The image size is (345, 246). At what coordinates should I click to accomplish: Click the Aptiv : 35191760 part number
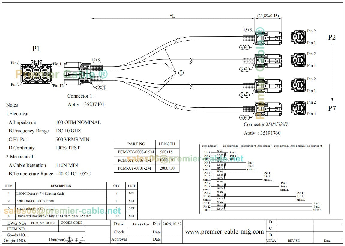[x=262, y=133]
